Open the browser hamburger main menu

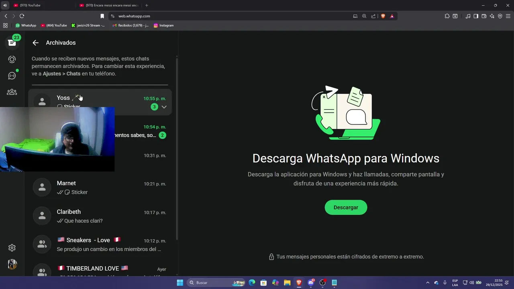click(508, 16)
